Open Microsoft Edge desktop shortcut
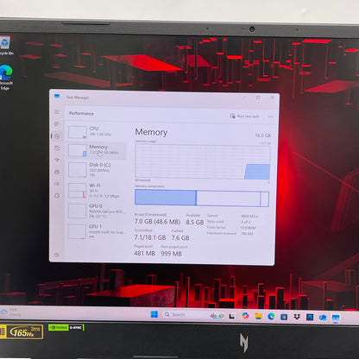The height and width of the screenshot is (359, 359). coord(6,78)
